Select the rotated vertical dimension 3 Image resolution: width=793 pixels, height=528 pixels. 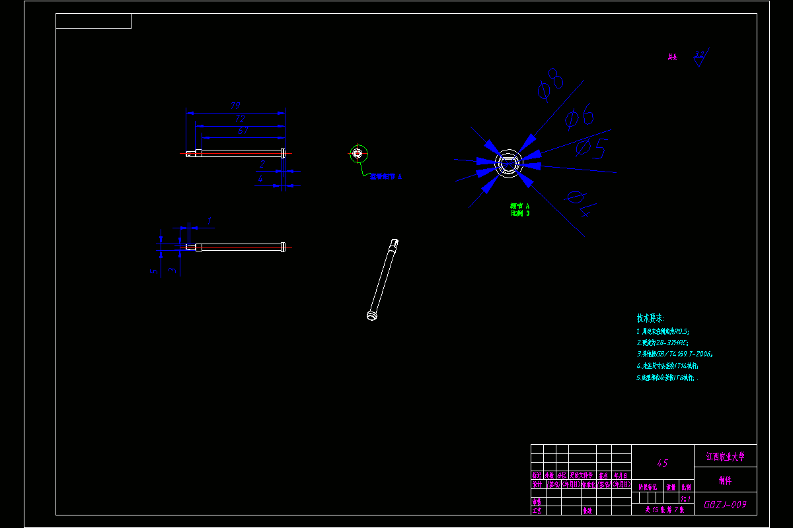(x=172, y=270)
